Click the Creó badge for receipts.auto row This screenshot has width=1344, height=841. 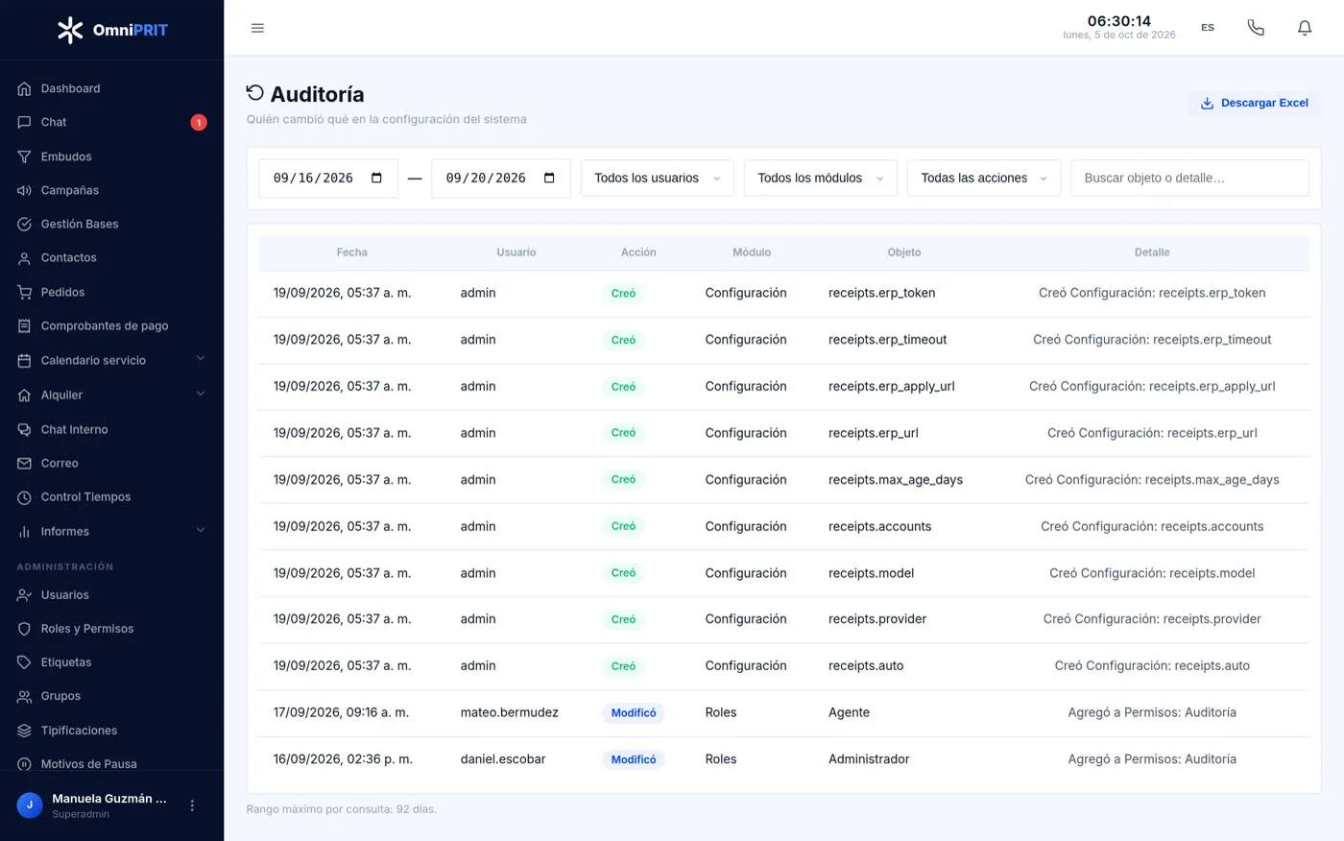[623, 666]
